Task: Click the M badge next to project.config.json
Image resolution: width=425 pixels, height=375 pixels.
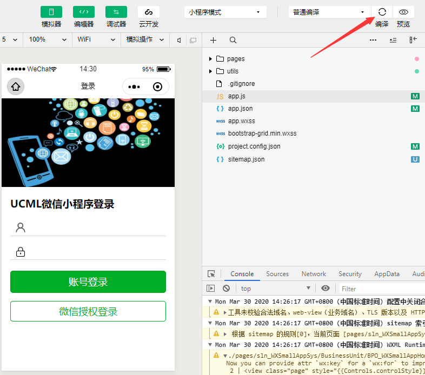Action: tap(415, 146)
